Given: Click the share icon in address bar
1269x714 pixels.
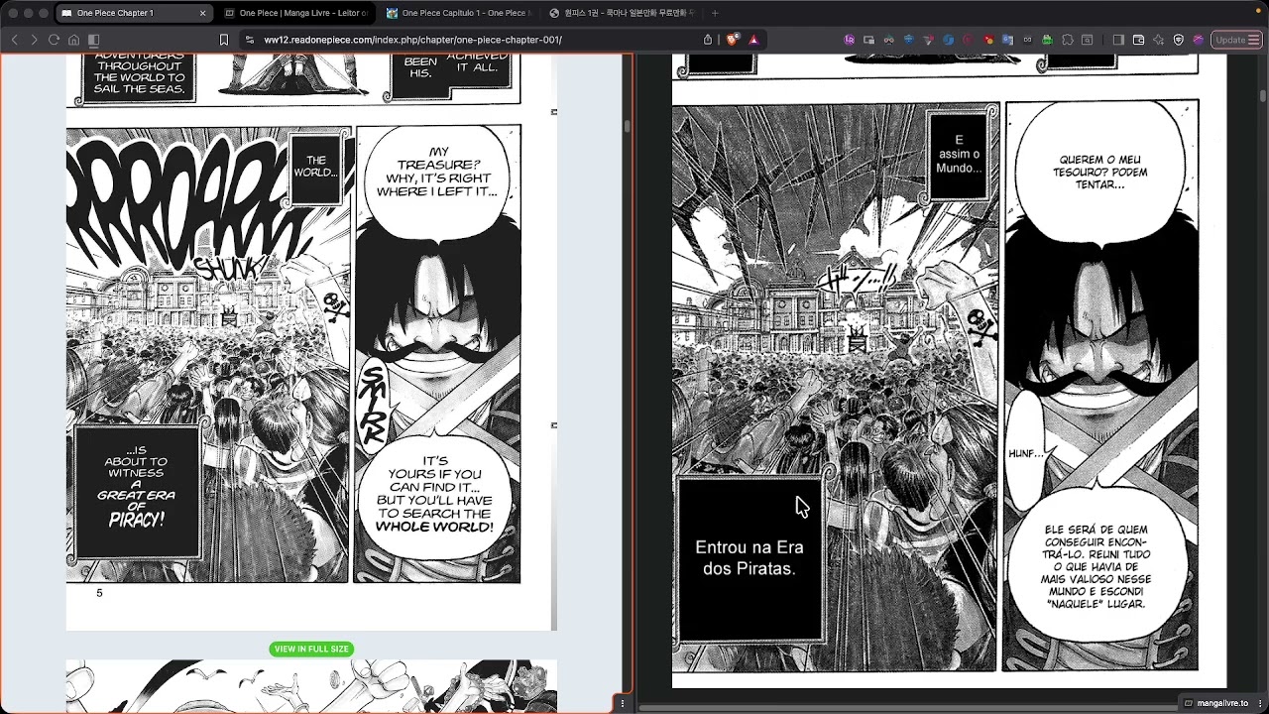Looking at the screenshot, I should click(x=708, y=40).
